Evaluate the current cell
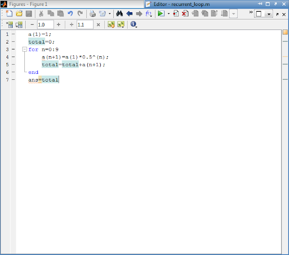Image resolution: width=289 pixels, height=255 pixels. [111, 24]
